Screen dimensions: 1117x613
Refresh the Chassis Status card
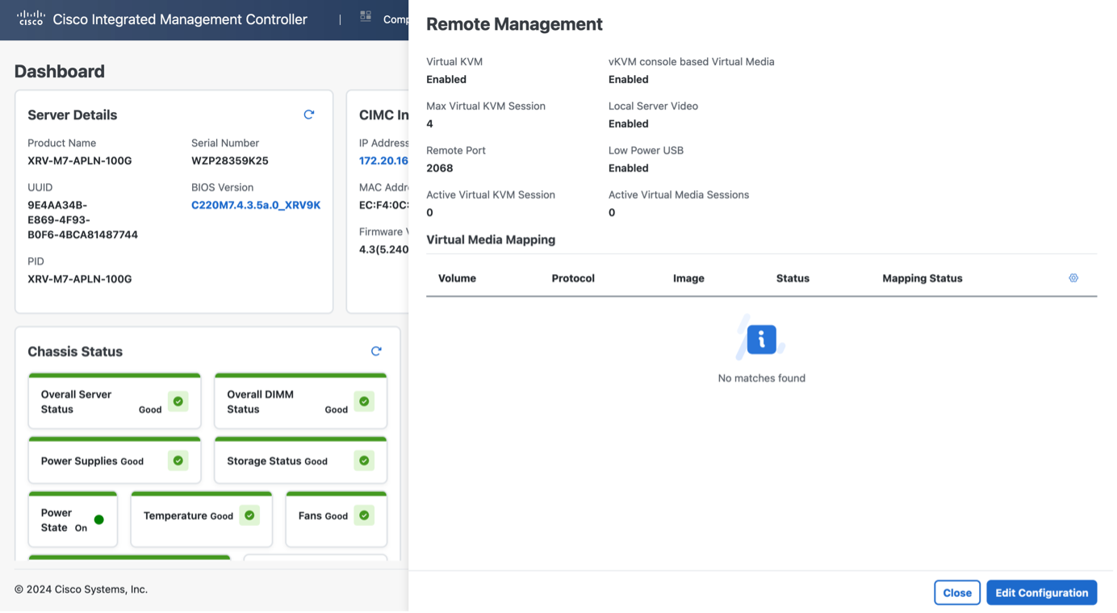coord(376,351)
